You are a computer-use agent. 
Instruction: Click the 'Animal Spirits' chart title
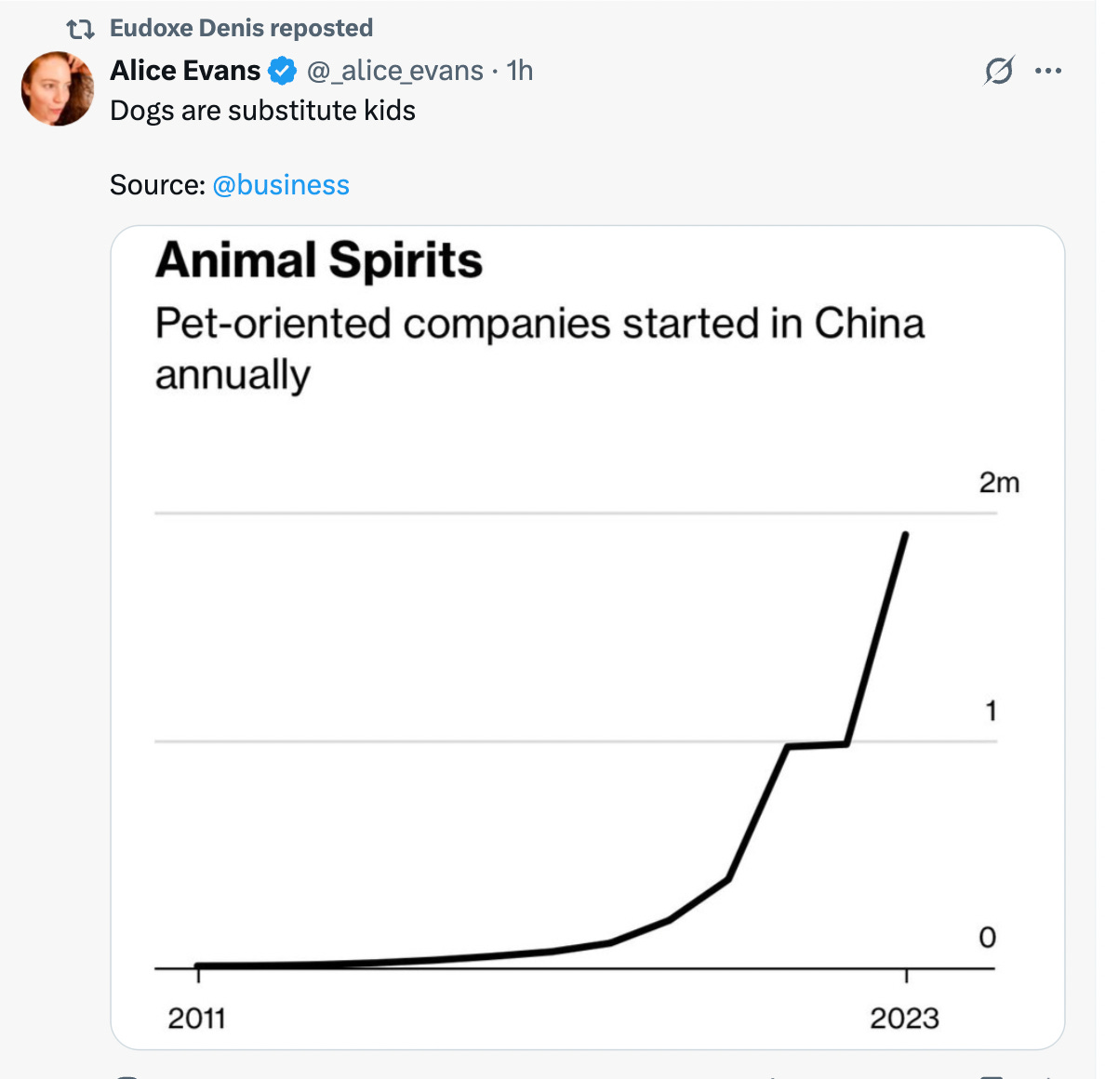click(x=319, y=260)
